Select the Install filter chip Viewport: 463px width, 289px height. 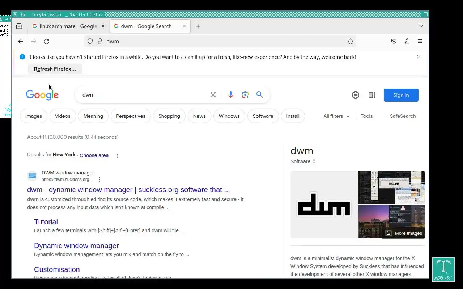pyautogui.click(x=293, y=116)
